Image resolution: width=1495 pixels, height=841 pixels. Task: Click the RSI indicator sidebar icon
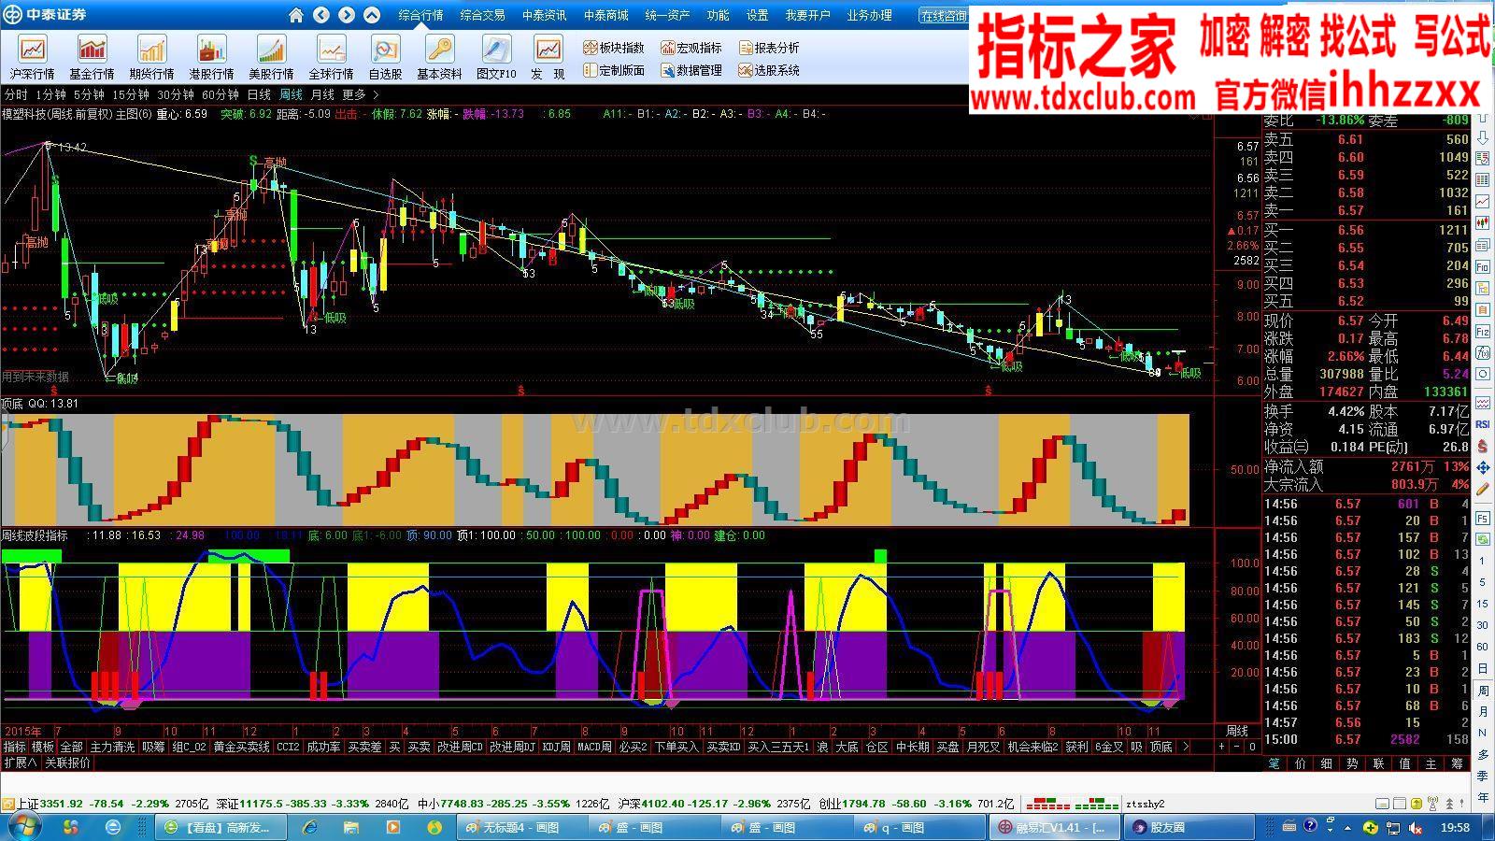[1483, 424]
